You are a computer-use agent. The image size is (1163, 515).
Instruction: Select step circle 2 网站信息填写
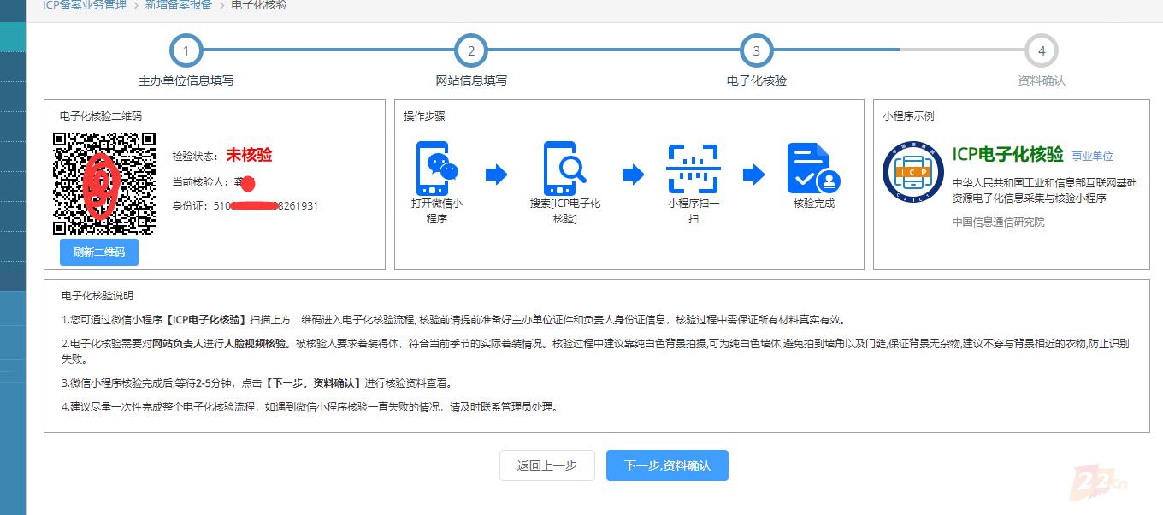(x=471, y=50)
